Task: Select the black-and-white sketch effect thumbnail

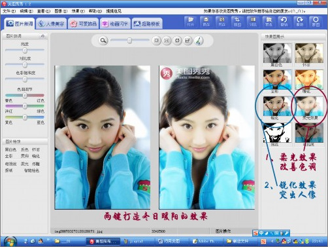Action: click(277, 133)
